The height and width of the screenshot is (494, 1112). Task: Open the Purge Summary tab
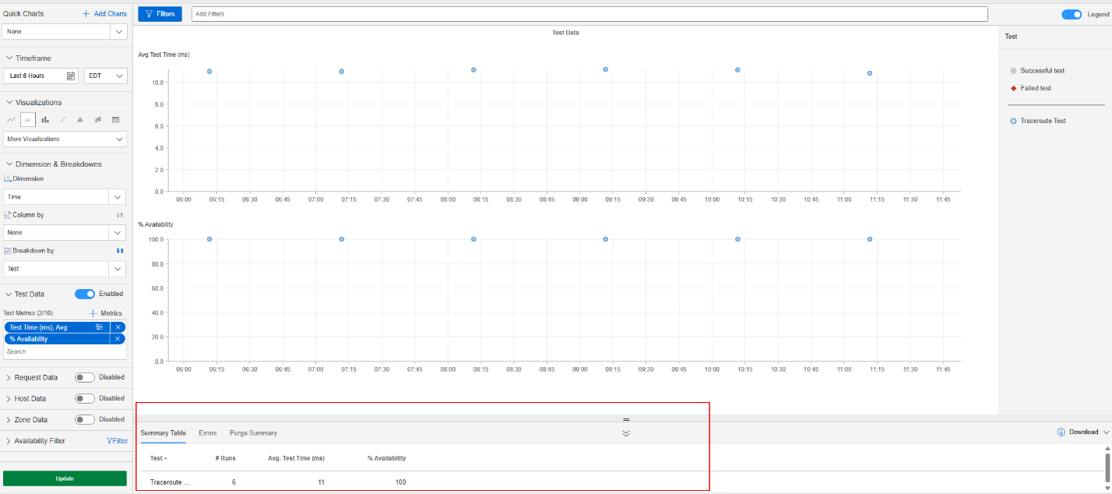[253, 432]
